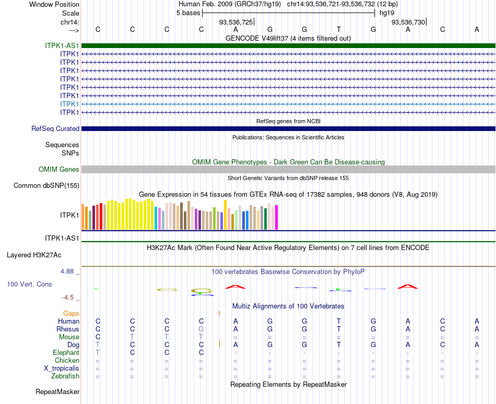The width and height of the screenshot is (496, 404).
Task: Click the orange Gaps label
Action: point(71,313)
